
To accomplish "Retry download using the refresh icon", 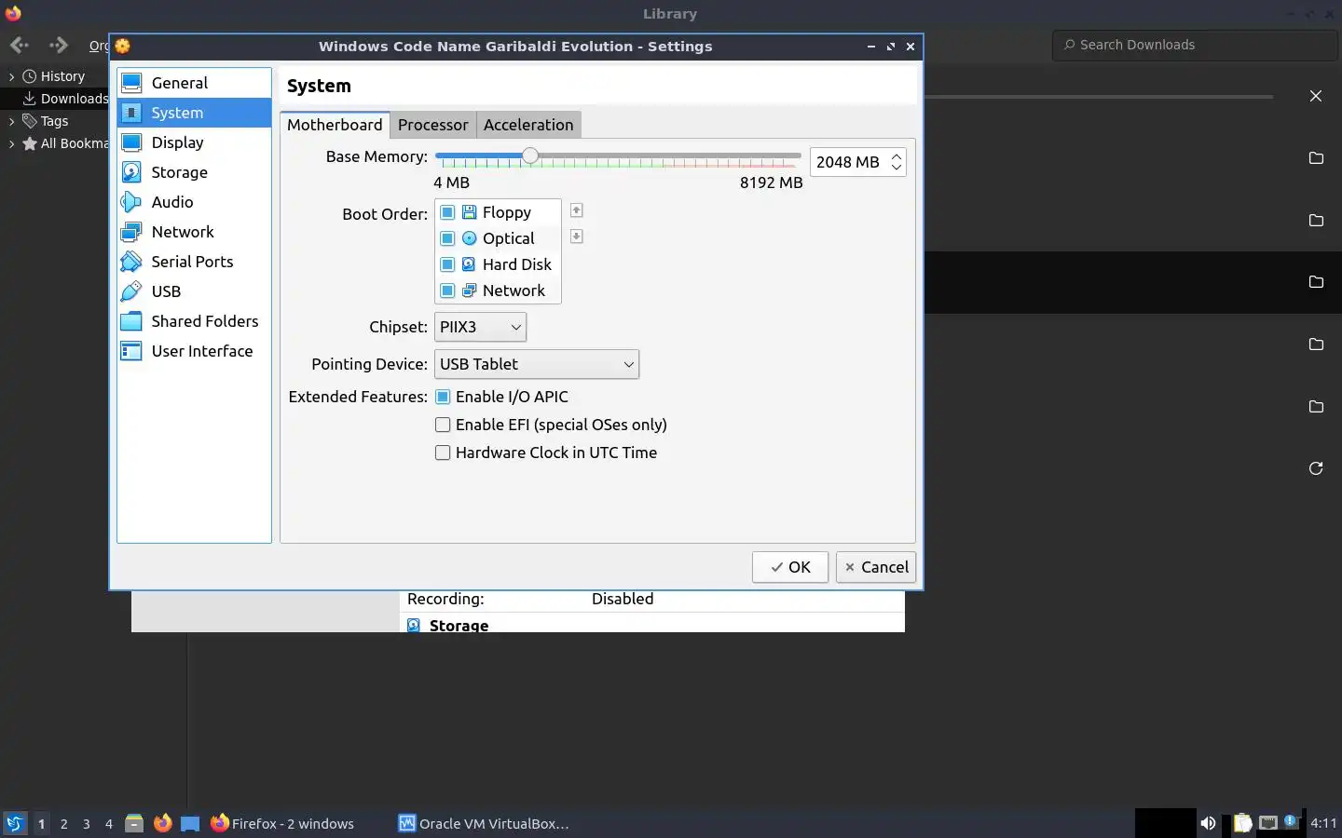I will point(1316,468).
